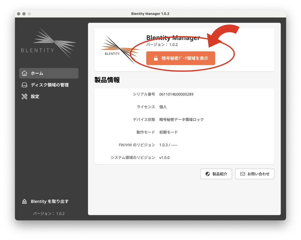Click the シリアル番号 label
This screenshot has width=301, height=240.
144,94
